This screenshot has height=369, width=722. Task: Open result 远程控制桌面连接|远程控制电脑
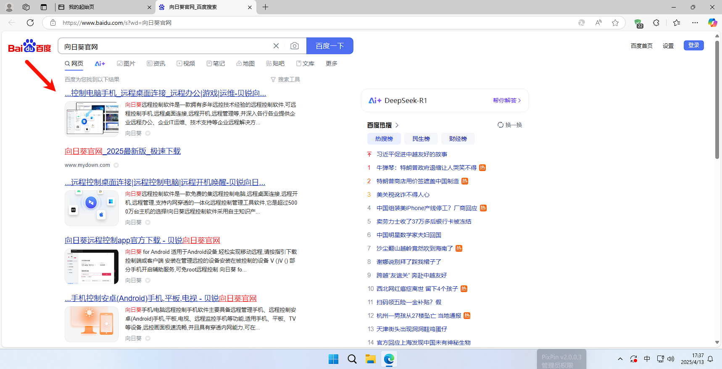[165, 182]
